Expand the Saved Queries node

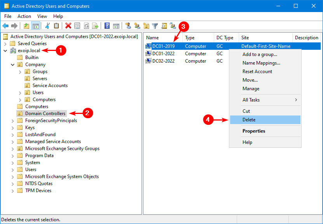(x=5, y=44)
